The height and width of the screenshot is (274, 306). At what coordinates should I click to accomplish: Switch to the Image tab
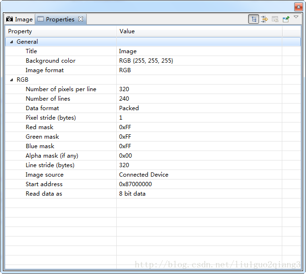(19, 19)
